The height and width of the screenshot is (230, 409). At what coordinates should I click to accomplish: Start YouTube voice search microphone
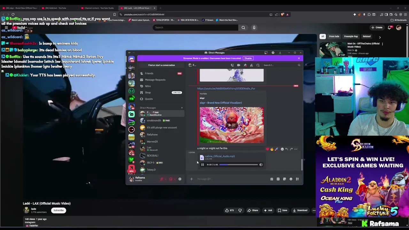(254, 27)
